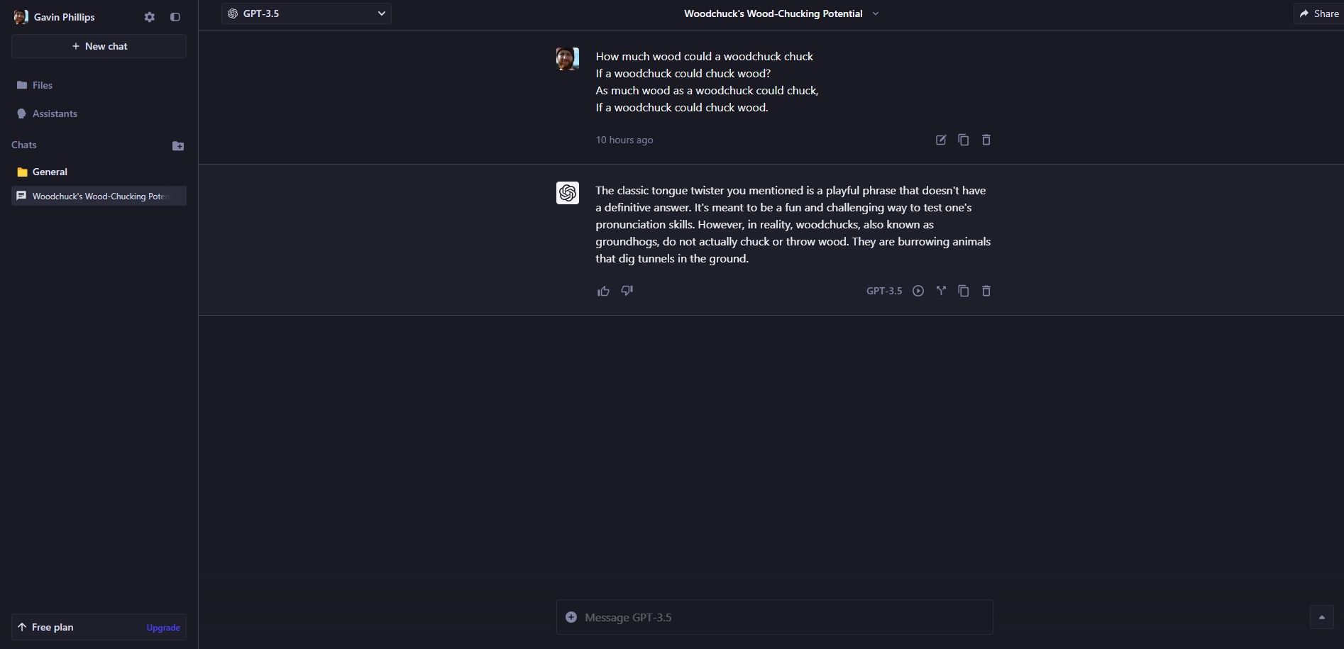Copy the GPT-3.5 response text
1344x649 pixels.
[x=963, y=291]
